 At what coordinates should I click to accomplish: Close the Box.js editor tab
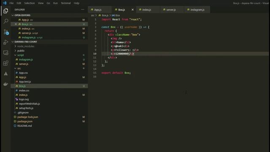coord(132,10)
